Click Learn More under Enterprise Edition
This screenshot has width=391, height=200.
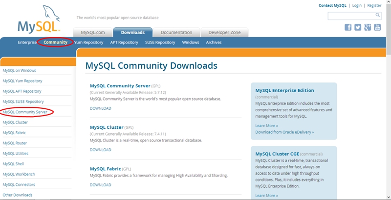266,126
